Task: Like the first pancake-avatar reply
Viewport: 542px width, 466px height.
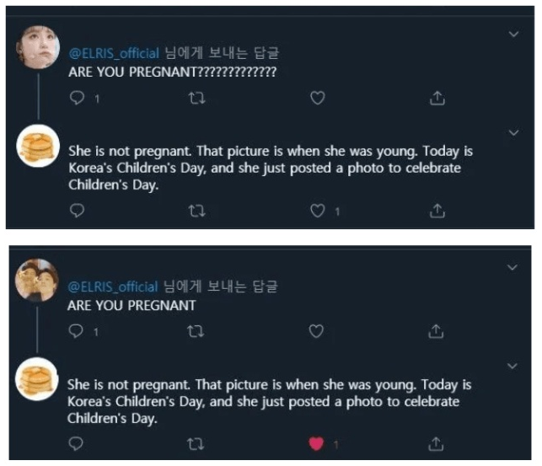Action: tap(318, 211)
